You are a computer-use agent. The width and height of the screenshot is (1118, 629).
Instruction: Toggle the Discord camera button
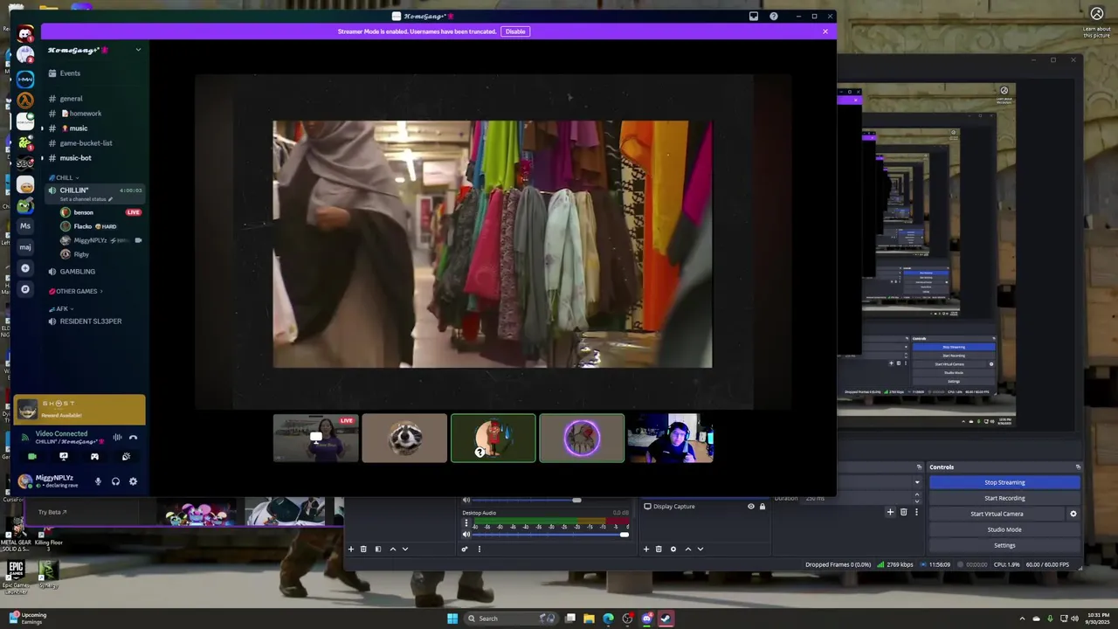(x=32, y=456)
